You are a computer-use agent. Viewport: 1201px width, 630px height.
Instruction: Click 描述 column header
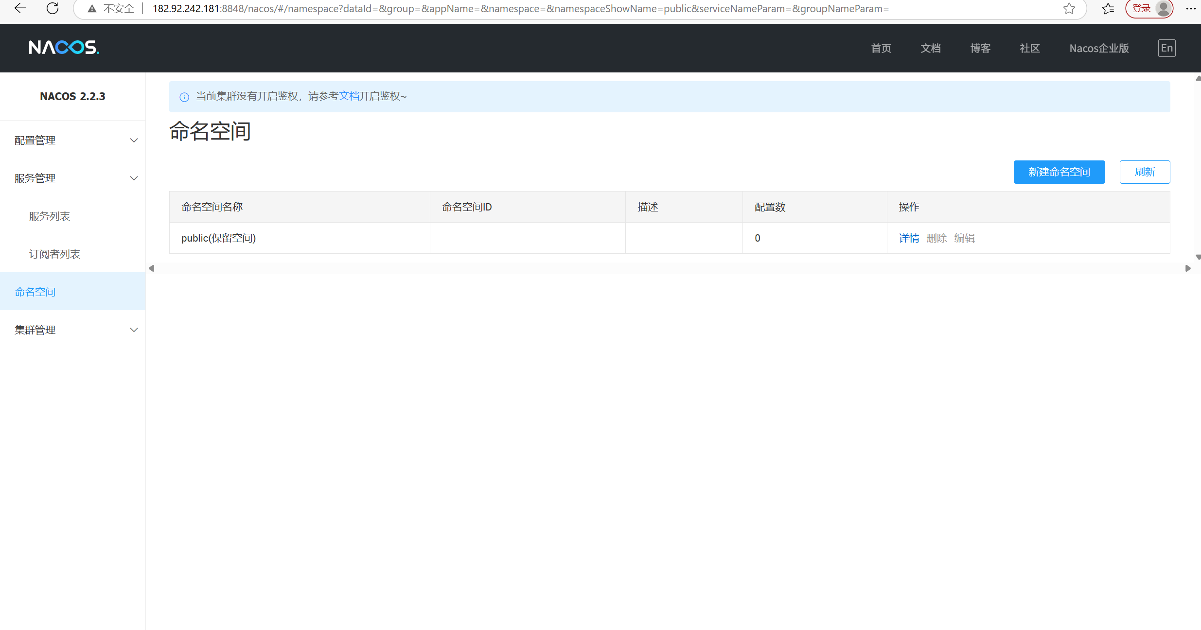click(x=684, y=207)
